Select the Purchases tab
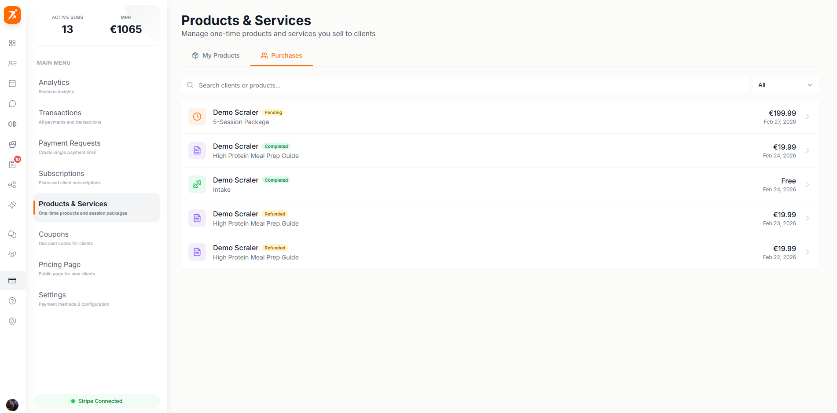837x413 pixels. point(282,55)
